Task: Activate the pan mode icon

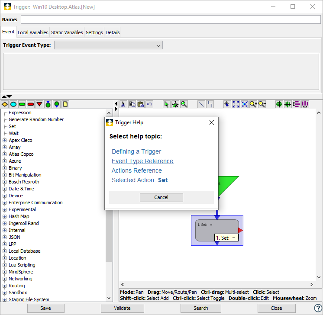Action: [x=175, y=104]
